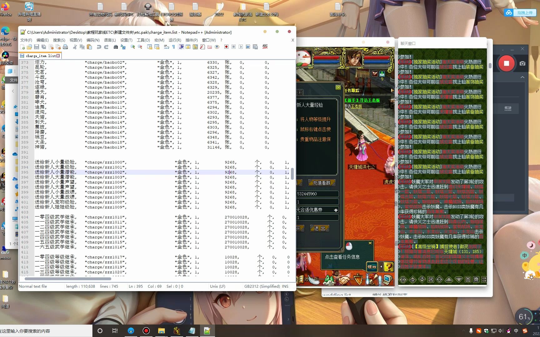Click back chevron in file explorer window

tap(13, 91)
